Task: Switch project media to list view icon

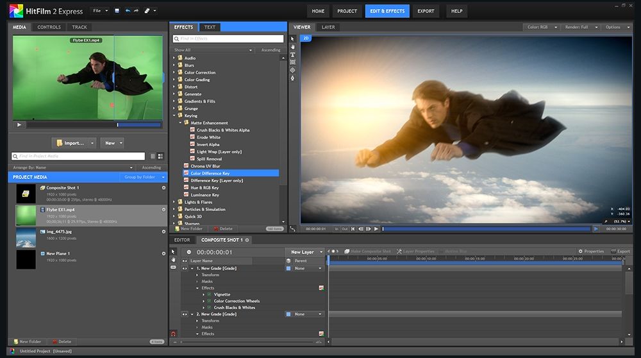Action: tap(153, 157)
